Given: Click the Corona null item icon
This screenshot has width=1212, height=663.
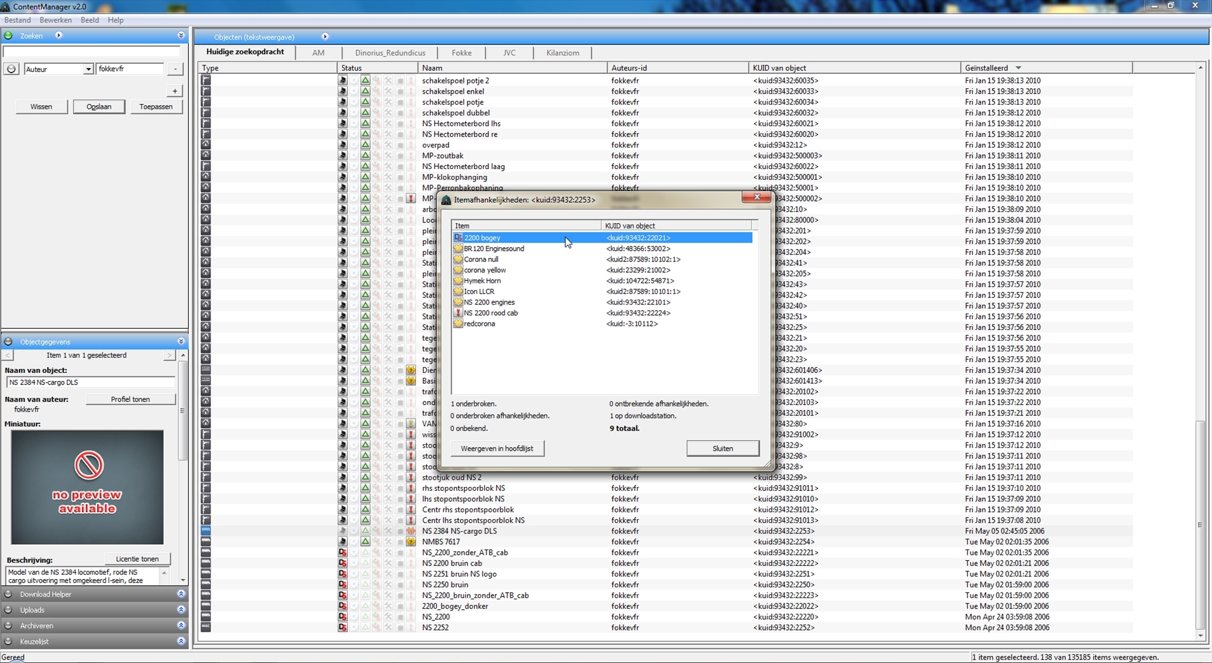Looking at the screenshot, I should click(458, 260).
